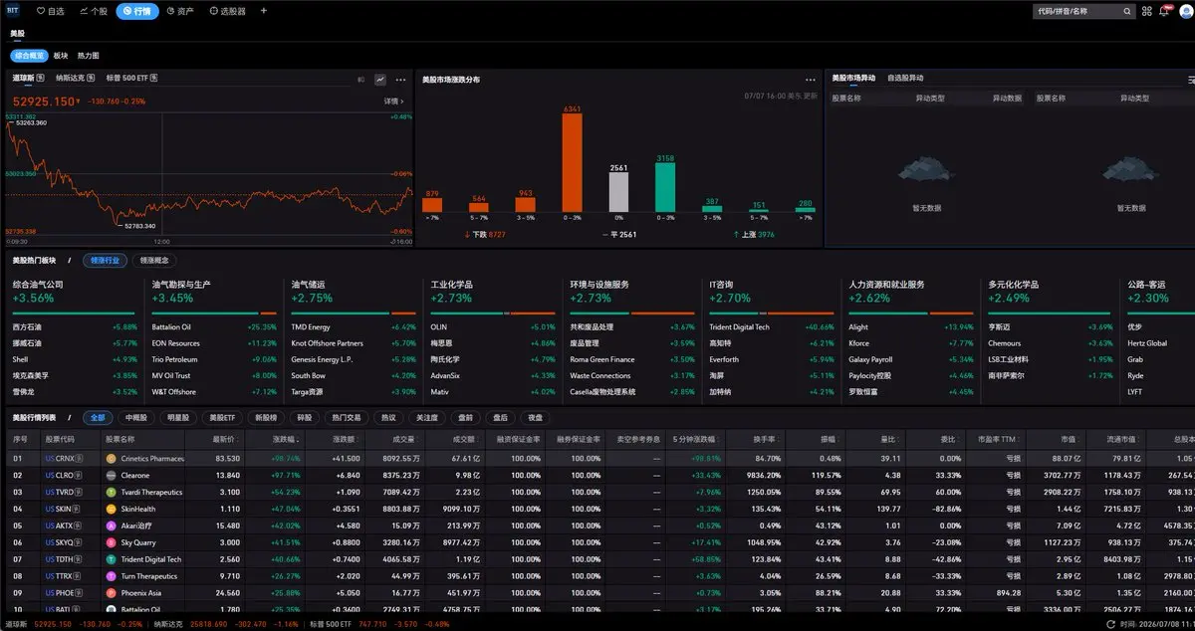This screenshot has width=1195, height=631.
Task: Click the search magnifier icon
Action: click(1127, 11)
